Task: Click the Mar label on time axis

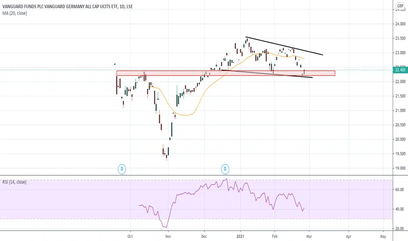Action: pyautogui.click(x=309, y=236)
